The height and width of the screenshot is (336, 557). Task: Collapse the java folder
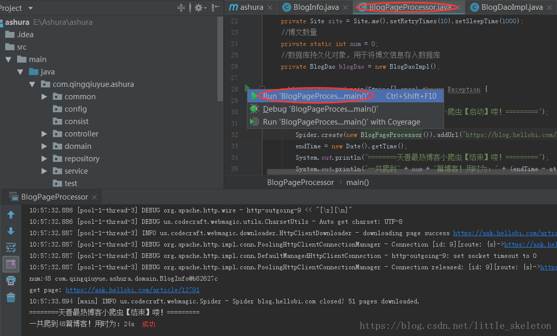click(x=20, y=72)
